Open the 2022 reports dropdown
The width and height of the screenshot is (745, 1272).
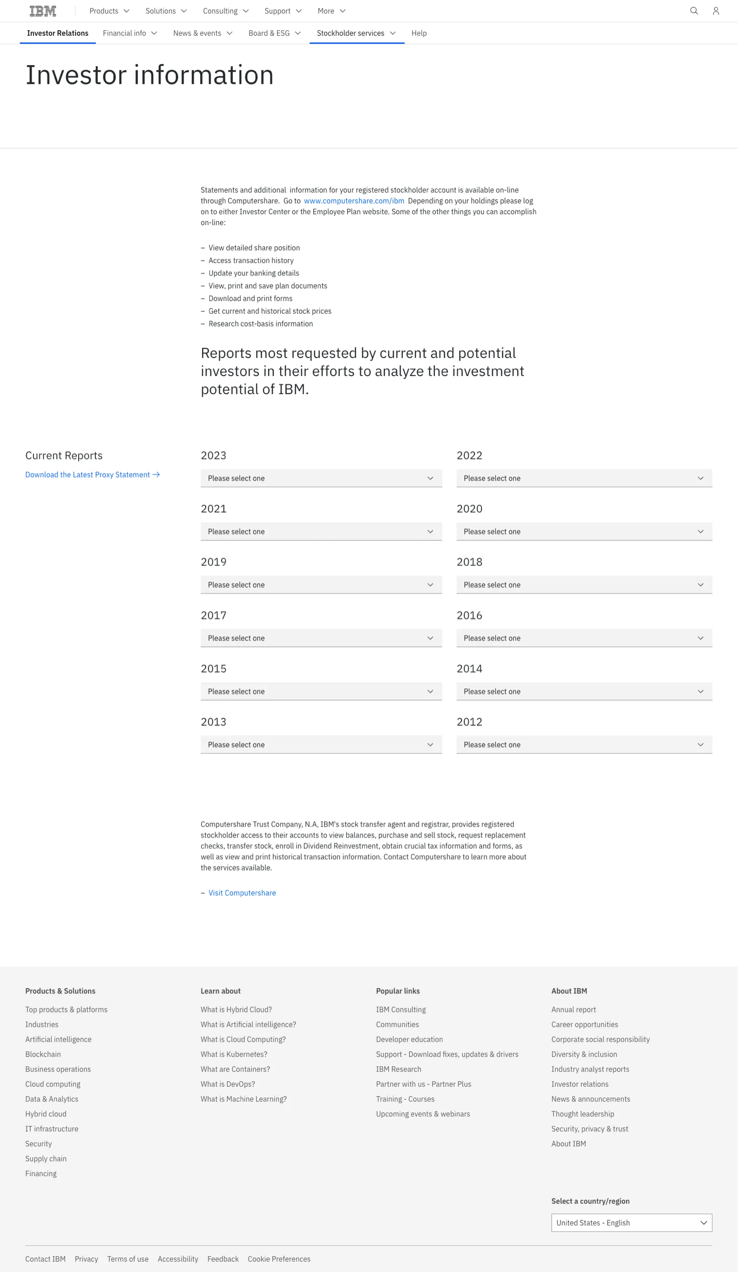point(590,483)
